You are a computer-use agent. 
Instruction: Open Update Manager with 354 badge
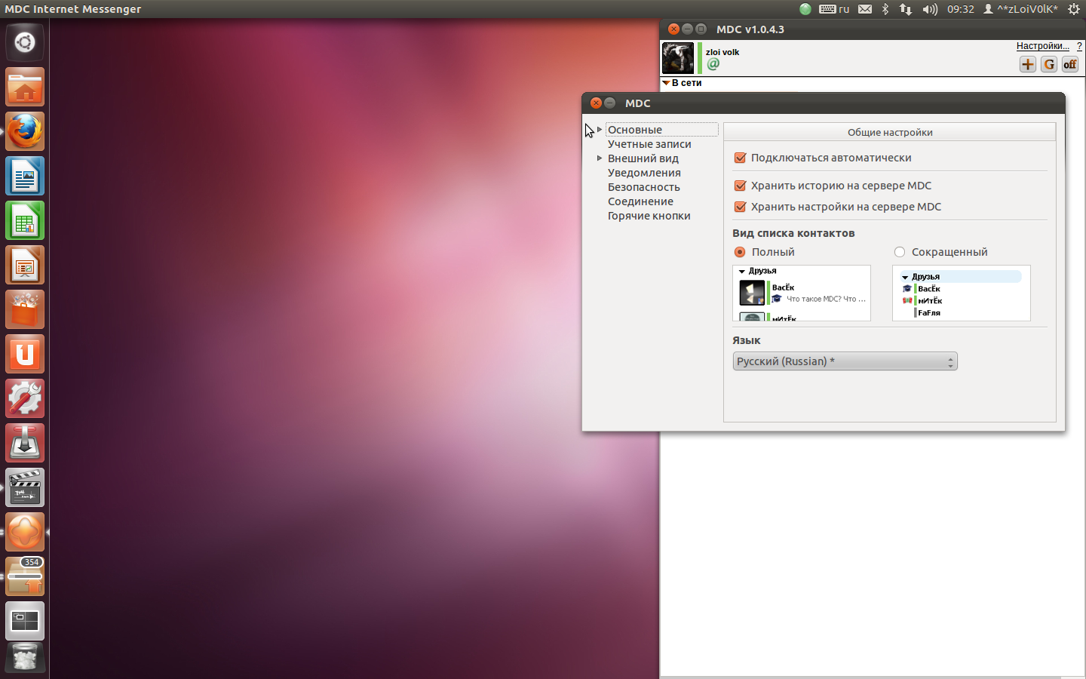tap(25, 576)
